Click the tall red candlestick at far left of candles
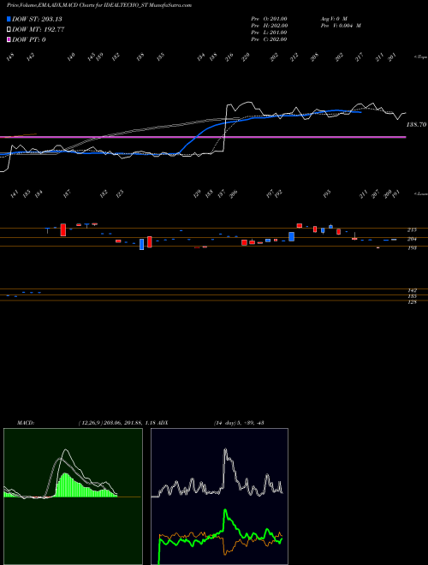This screenshot has width=428, height=565. tap(63, 229)
